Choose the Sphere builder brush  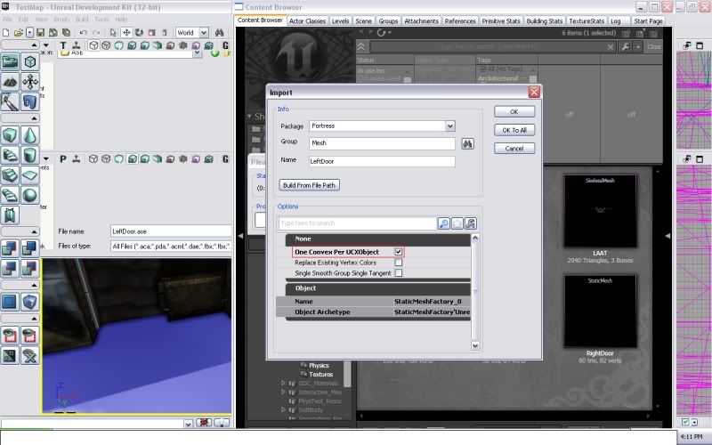30,195
